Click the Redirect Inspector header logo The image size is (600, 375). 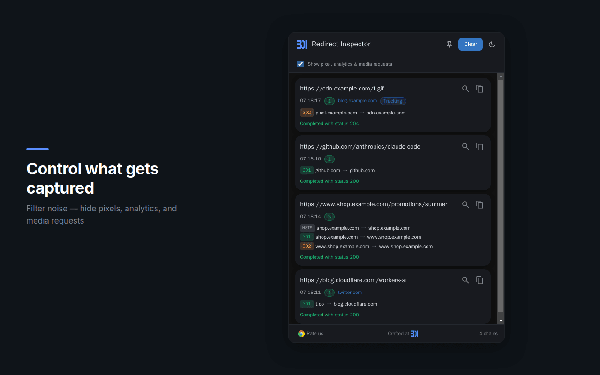click(301, 44)
